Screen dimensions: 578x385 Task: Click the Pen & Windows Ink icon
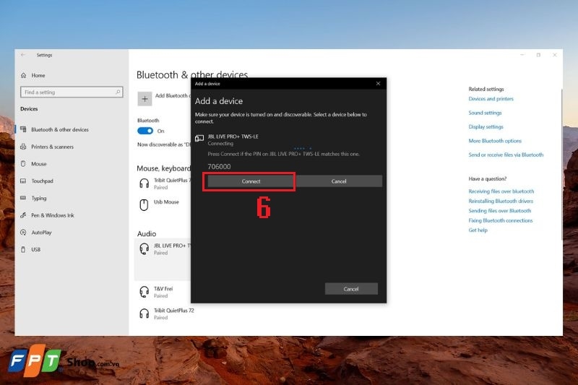pos(24,215)
